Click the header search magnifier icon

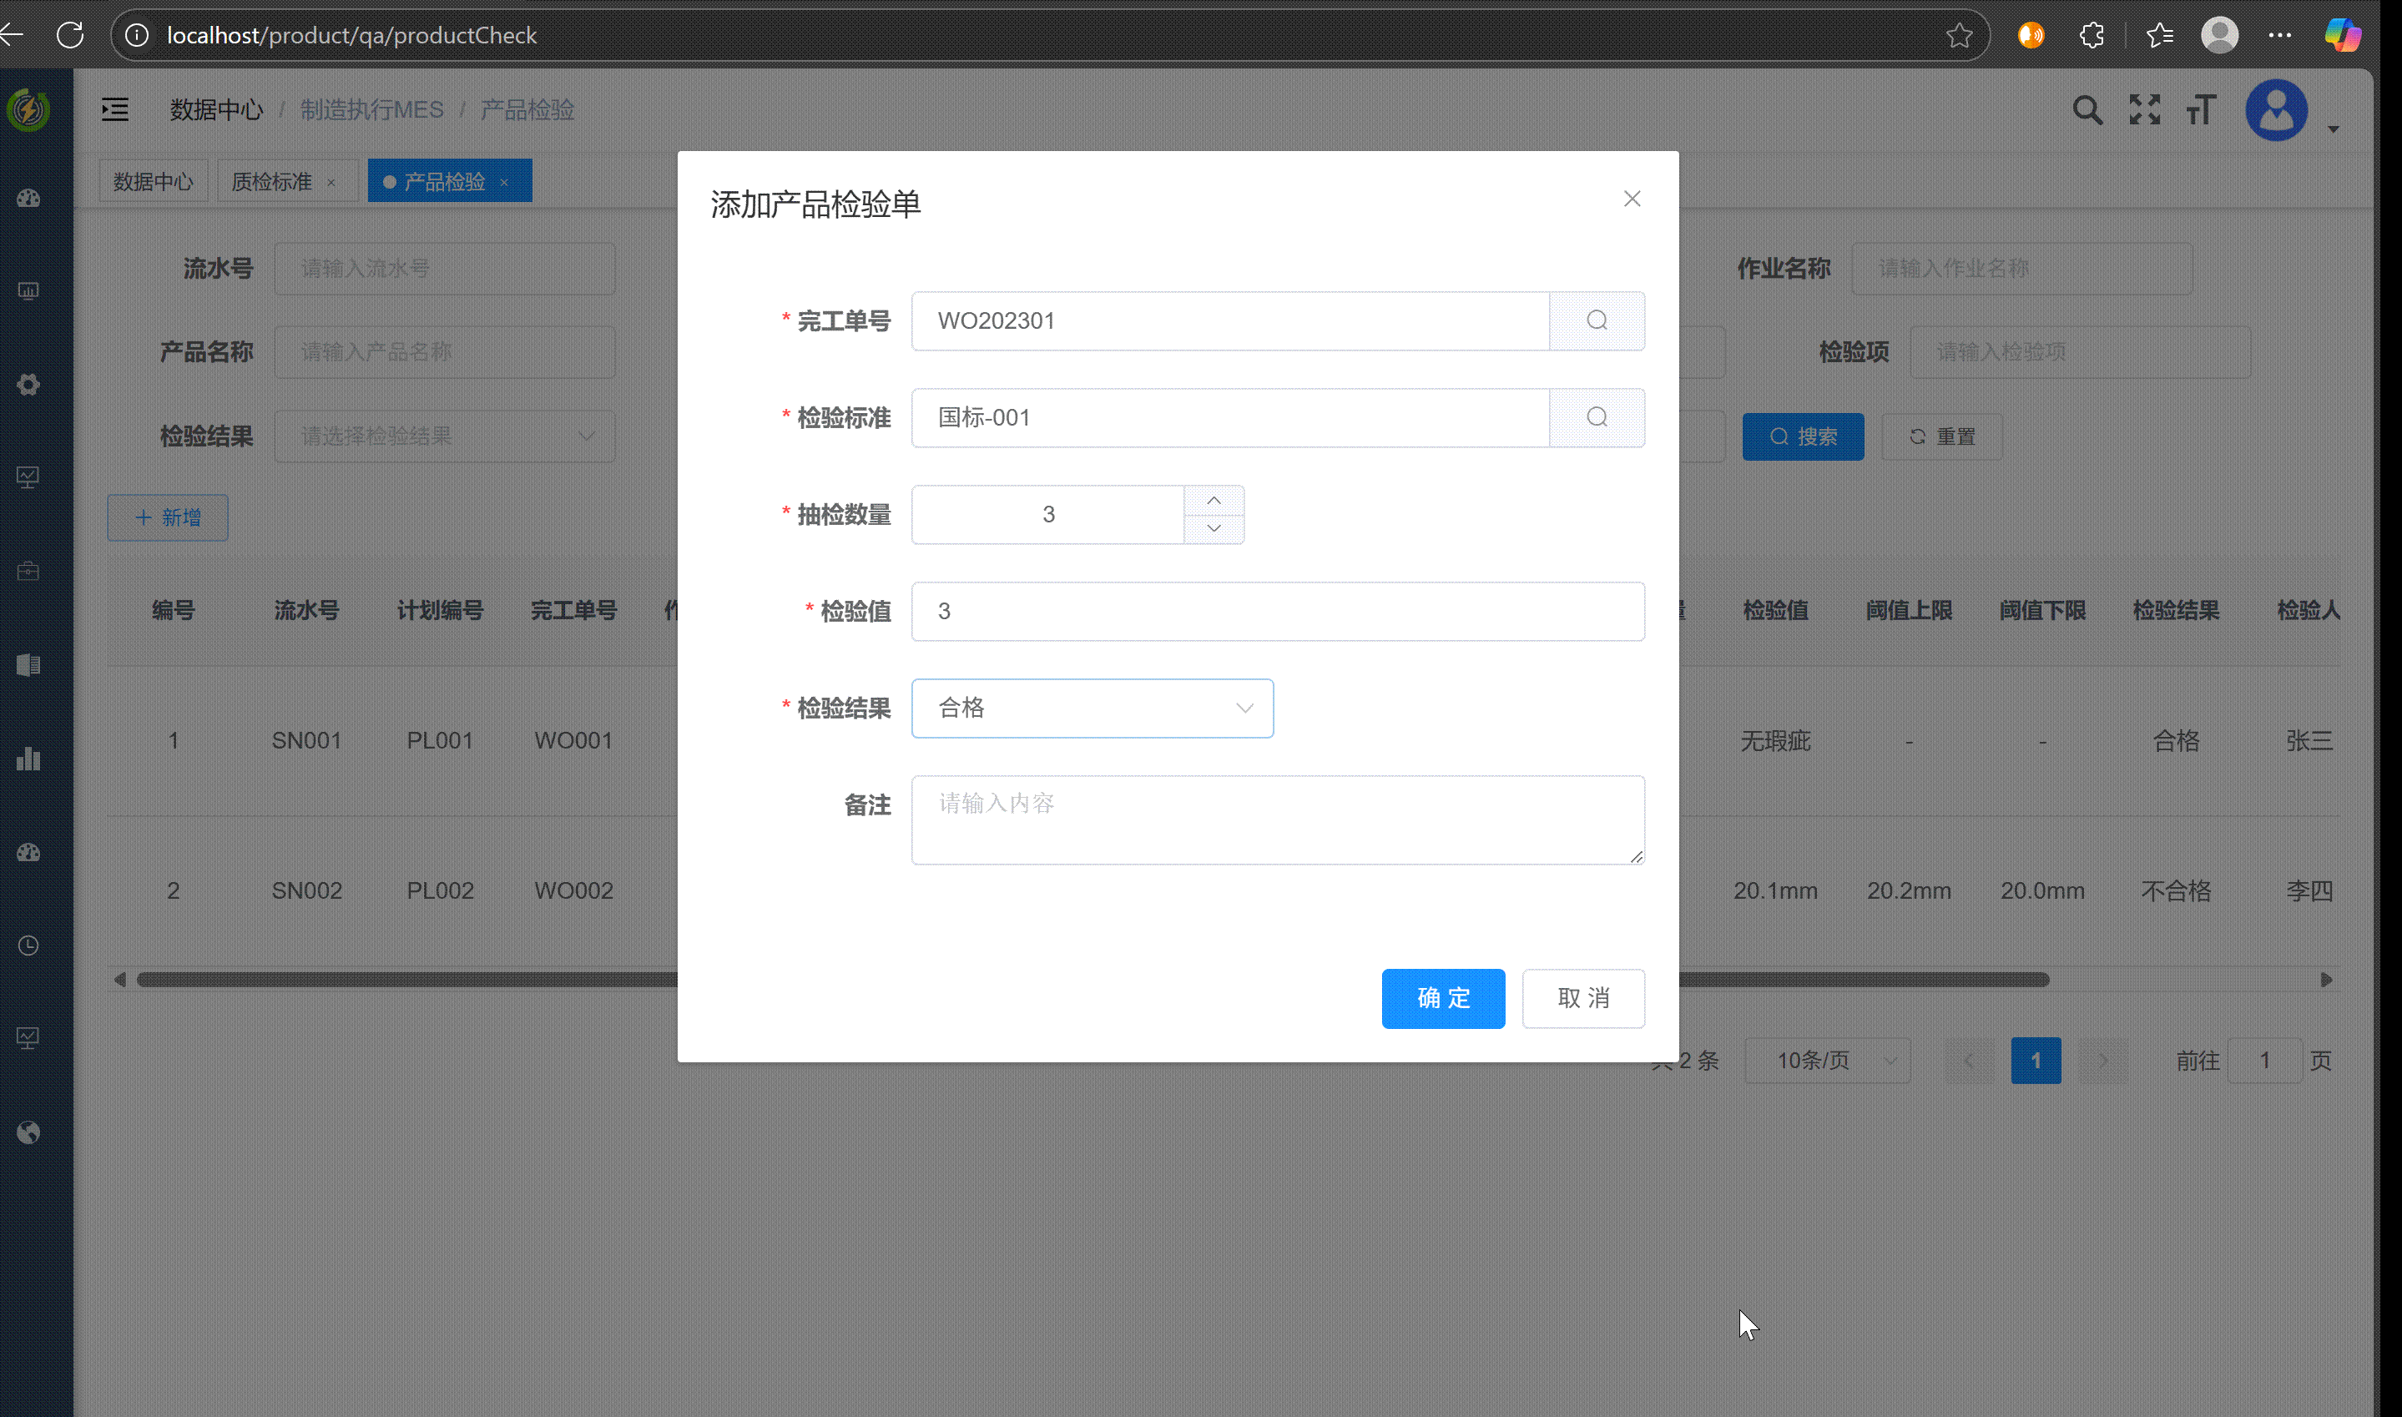[x=2087, y=110]
